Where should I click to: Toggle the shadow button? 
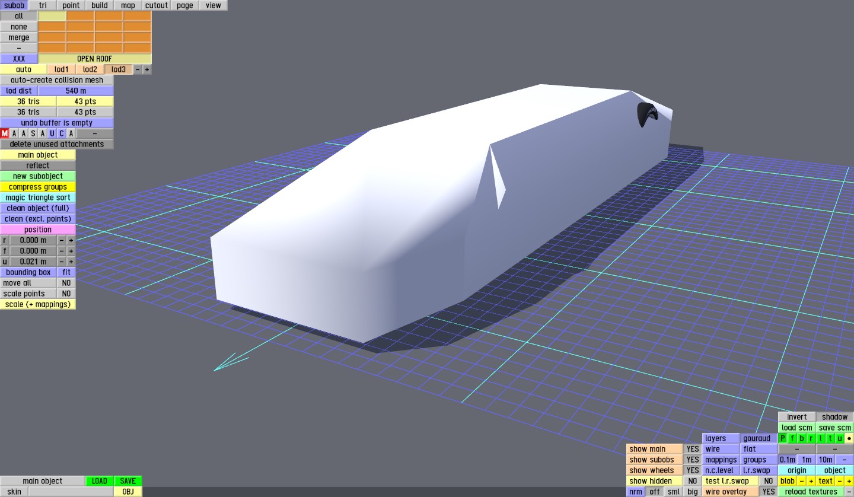(835, 417)
